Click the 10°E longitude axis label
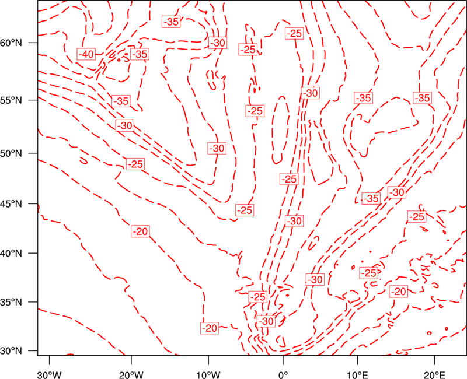Viewport: 467px width, 379px height. (357, 374)
